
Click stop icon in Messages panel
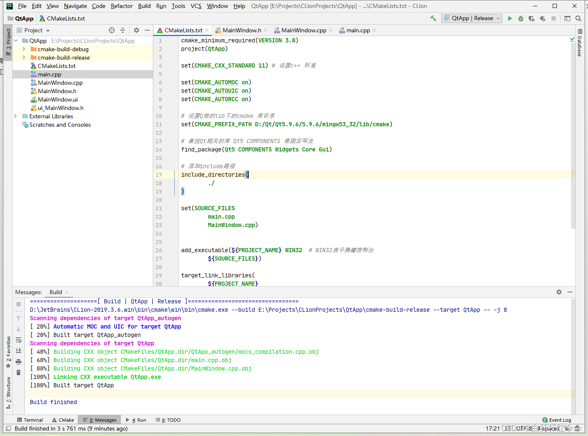[x=18, y=304]
